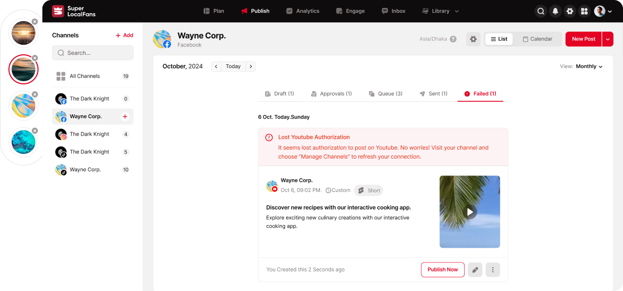Open the Monthly view dropdown
This screenshot has width=623, height=291.
pyautogui.click(x=589, y=66)
